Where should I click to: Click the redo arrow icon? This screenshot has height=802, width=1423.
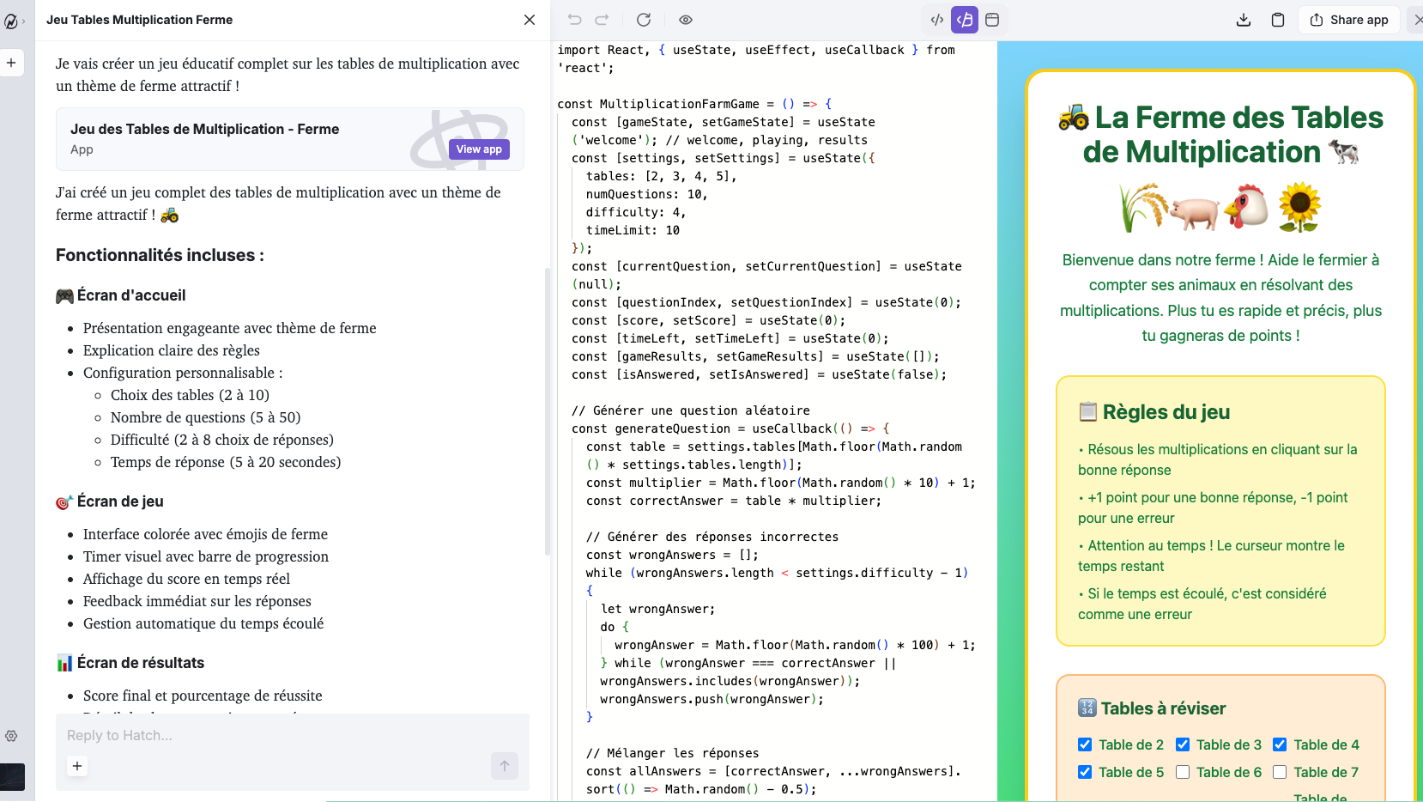point(602,20)
